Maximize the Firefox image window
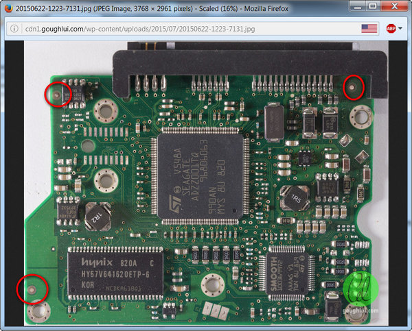The image size is (412, 331). pos(373,6)
